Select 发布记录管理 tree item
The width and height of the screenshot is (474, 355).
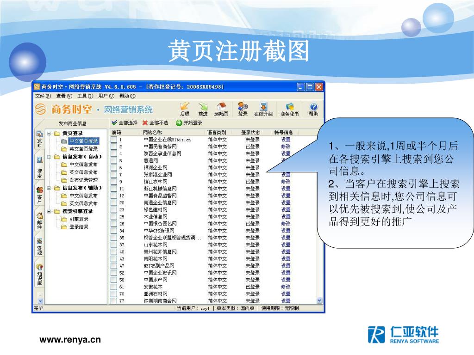click(83, 180)
